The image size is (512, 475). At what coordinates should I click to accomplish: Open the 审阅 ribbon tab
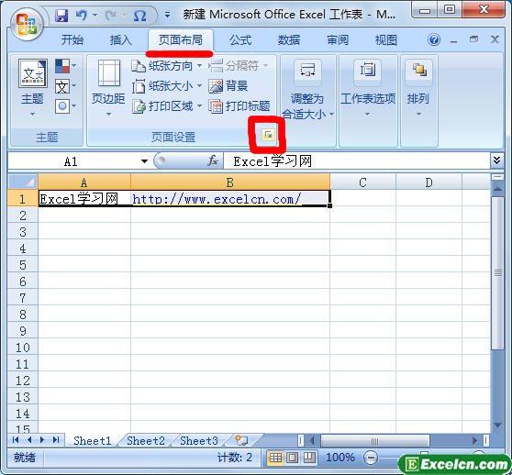[338, 40]
